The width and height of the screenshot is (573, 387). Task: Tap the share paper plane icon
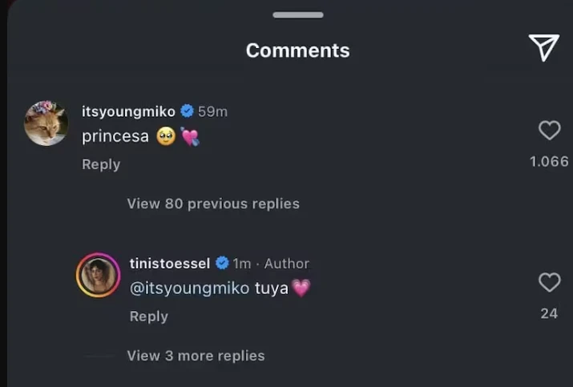tap(543, 48)
